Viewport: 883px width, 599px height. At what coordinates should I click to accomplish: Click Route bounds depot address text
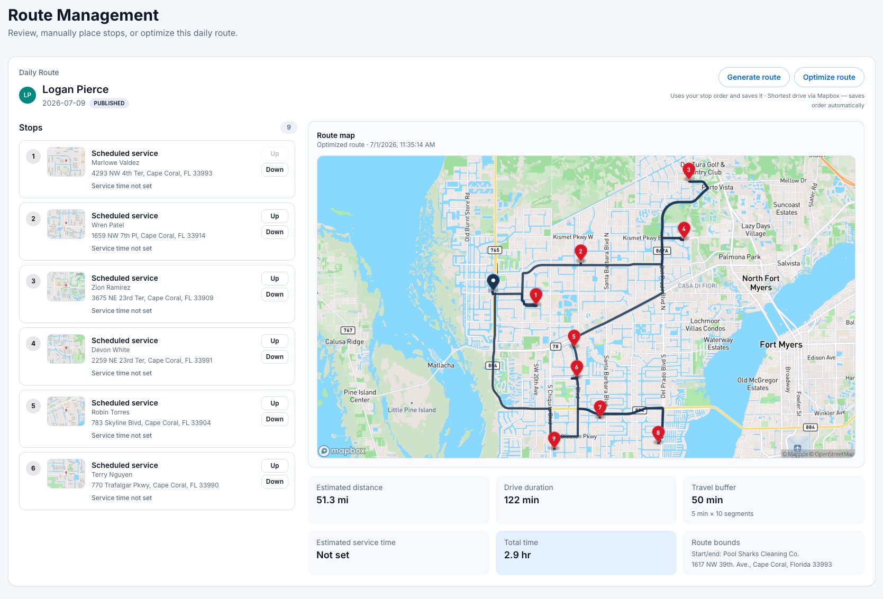[x=761, y=565]
